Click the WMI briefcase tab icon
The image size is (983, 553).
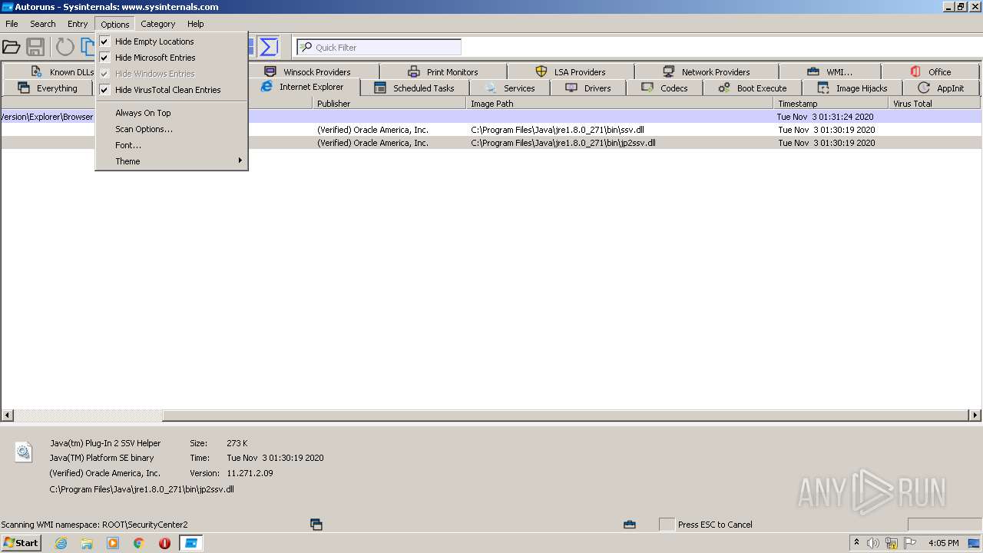[813, 71]
